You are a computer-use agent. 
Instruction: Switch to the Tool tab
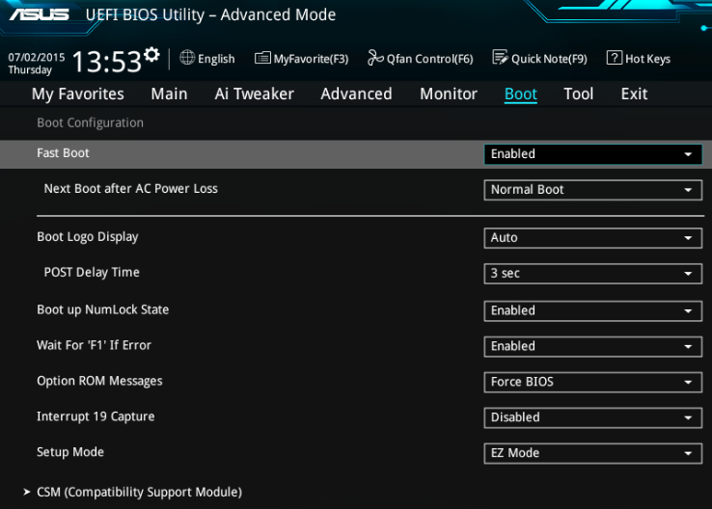[579, 94]
